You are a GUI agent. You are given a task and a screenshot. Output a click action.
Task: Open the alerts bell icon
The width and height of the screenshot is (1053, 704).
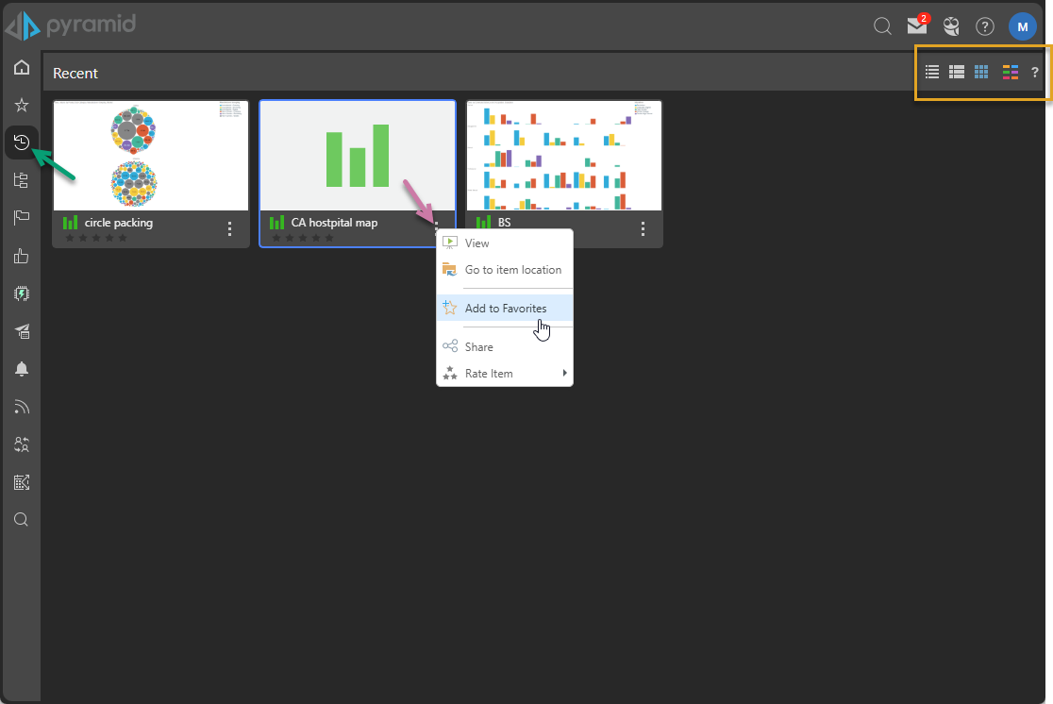pyautogui.click(x=21, y=369)
